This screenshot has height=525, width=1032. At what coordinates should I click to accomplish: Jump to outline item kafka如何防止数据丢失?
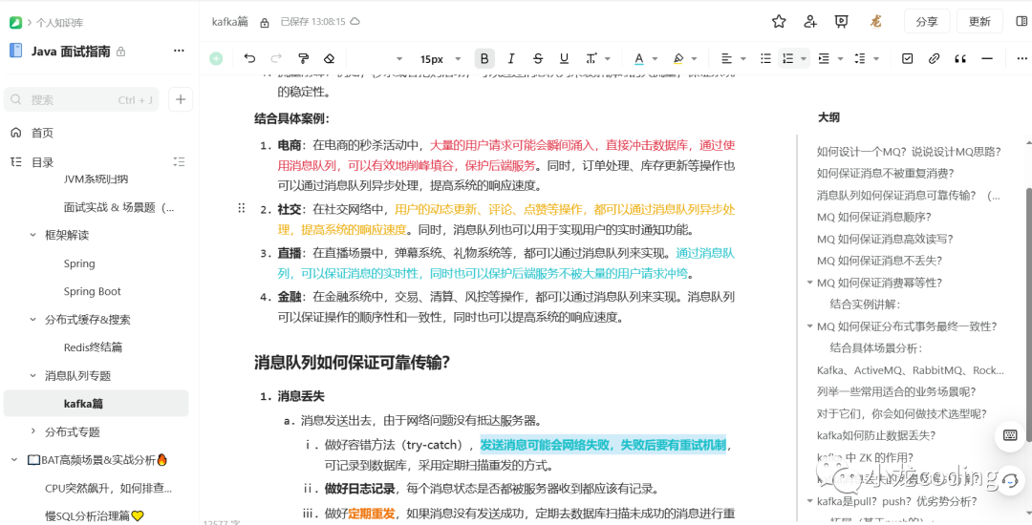[876, 435]
